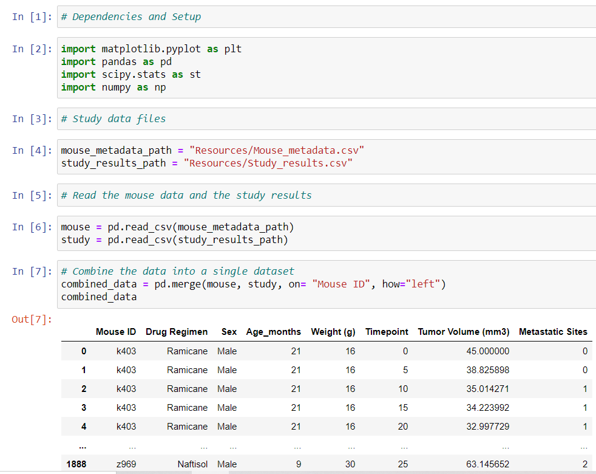This screenshot has width=596, height=474.
Task: Click the In [7] cell prompt
Action: pos(32,272)
